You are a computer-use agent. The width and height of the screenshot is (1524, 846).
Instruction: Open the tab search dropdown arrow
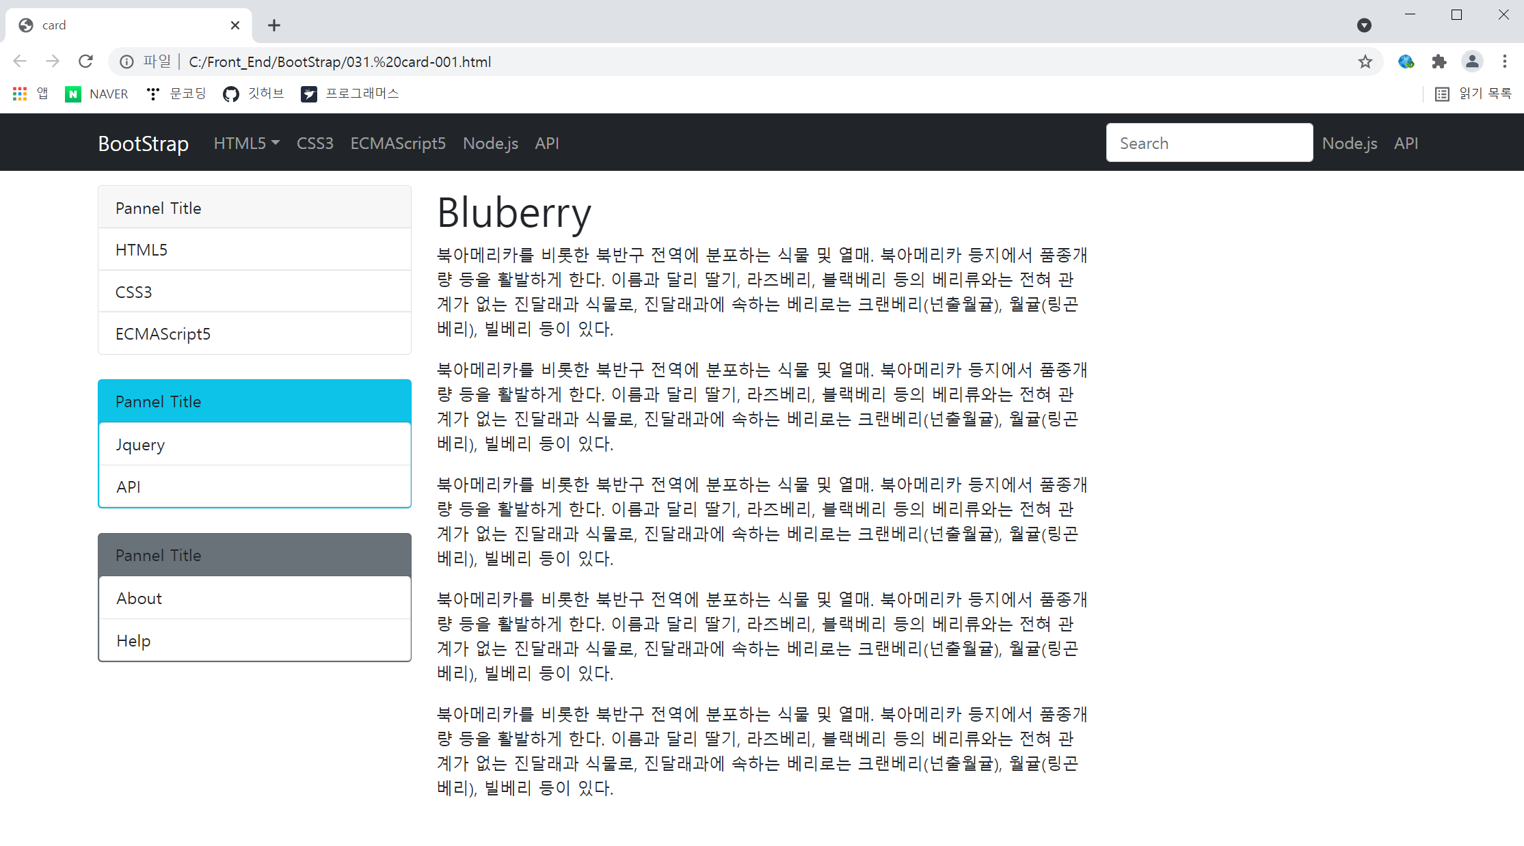point(1363,25)
